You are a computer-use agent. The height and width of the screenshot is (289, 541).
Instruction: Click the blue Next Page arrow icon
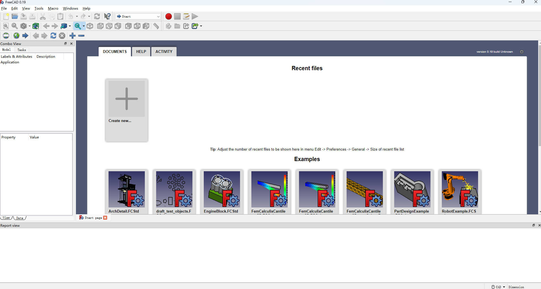point(25,36)
